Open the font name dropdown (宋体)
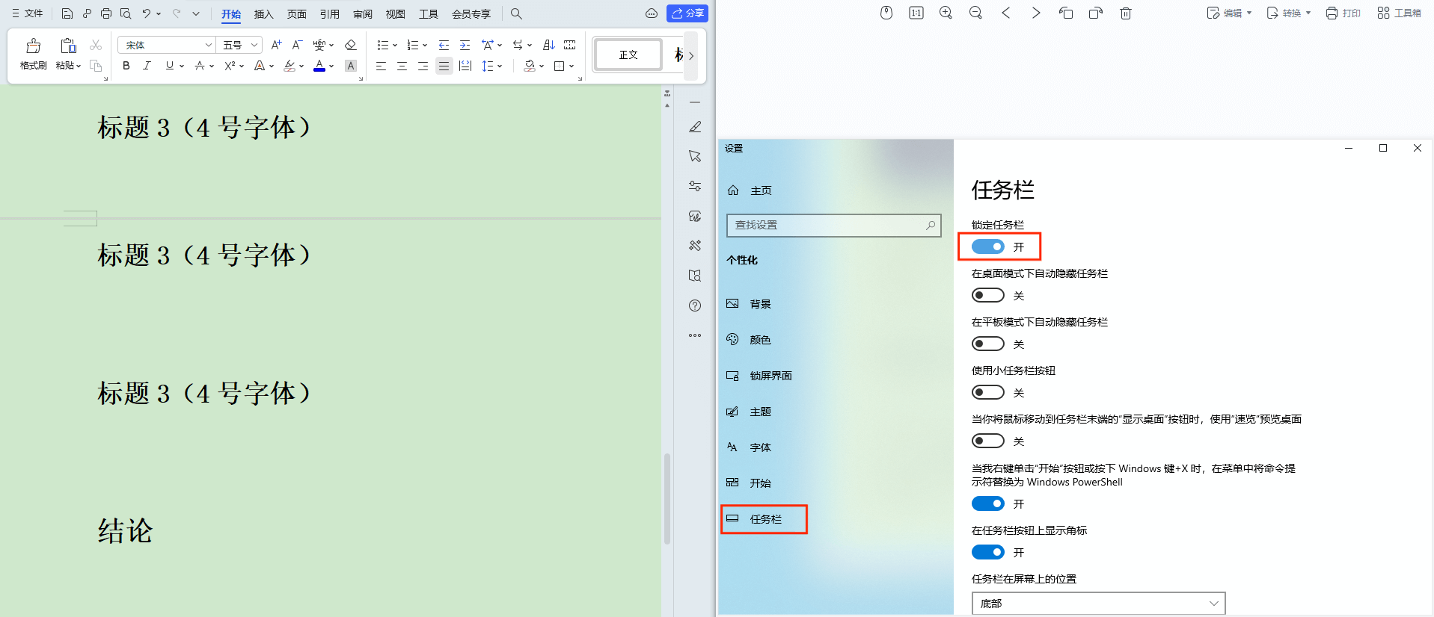Image resolution: width=1434 pixels, height=617 pixels. [x=208, y=45]
